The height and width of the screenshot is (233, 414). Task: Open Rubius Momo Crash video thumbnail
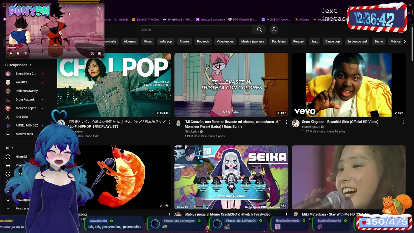click(231, 177)
